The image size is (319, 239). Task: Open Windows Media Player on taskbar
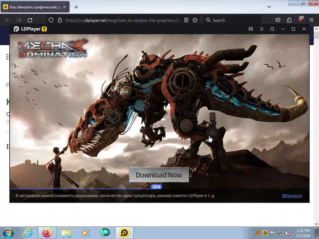(x=85, y=233)
